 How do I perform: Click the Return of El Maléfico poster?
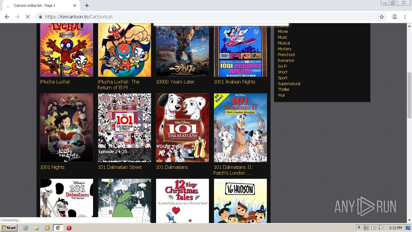[125, 50]
